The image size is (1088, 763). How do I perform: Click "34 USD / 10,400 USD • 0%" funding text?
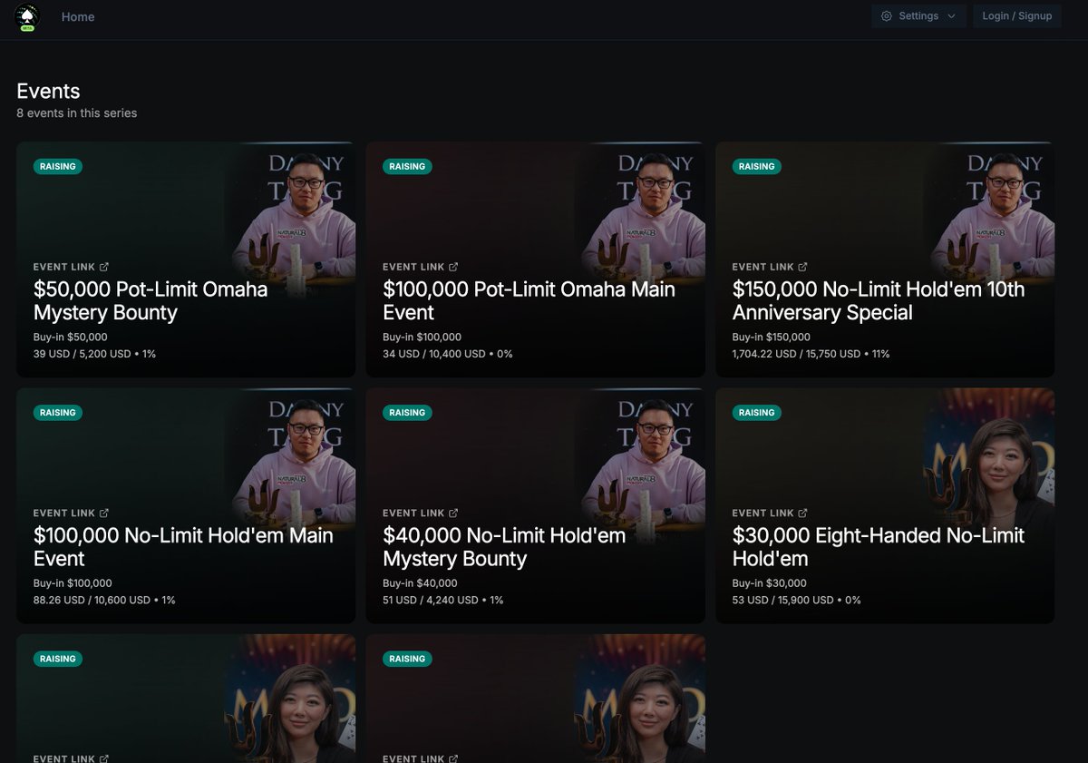coord(448,354)
